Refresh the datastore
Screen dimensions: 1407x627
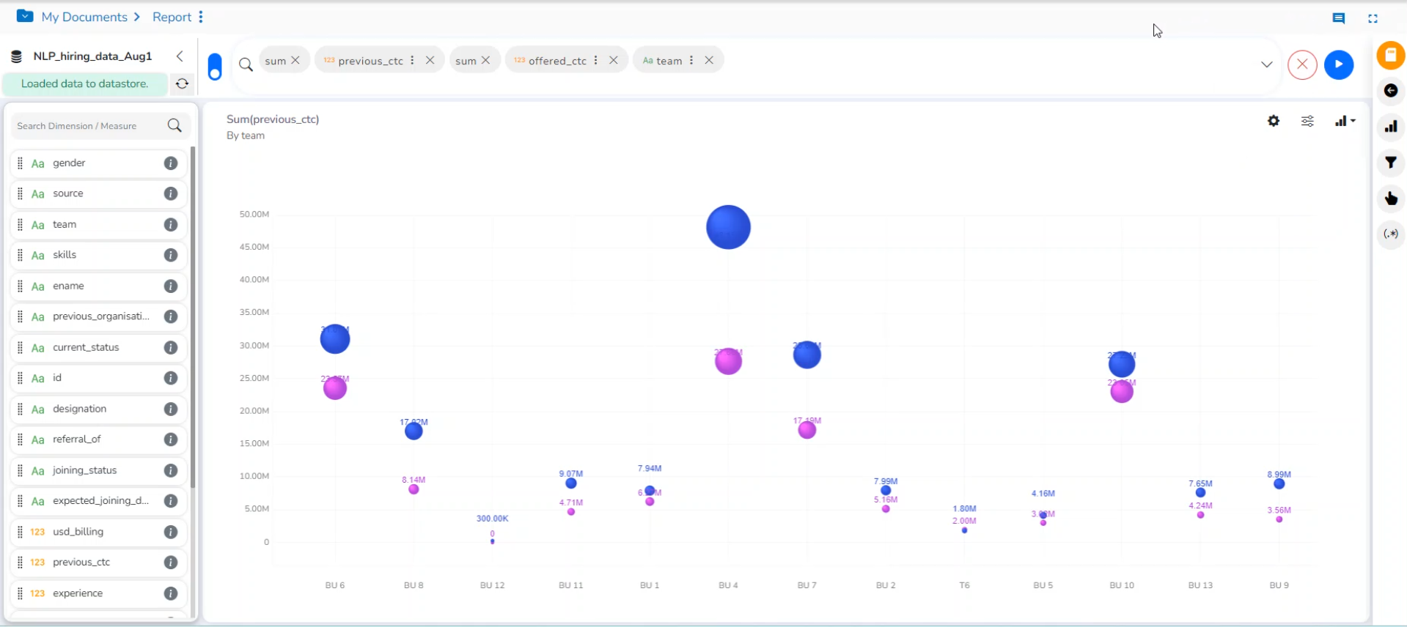[x=182, y=84]
